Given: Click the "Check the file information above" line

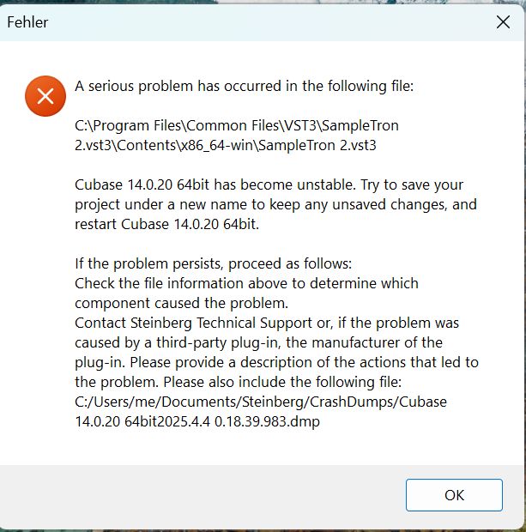Looking at the screenshot, I should (246, 283).
